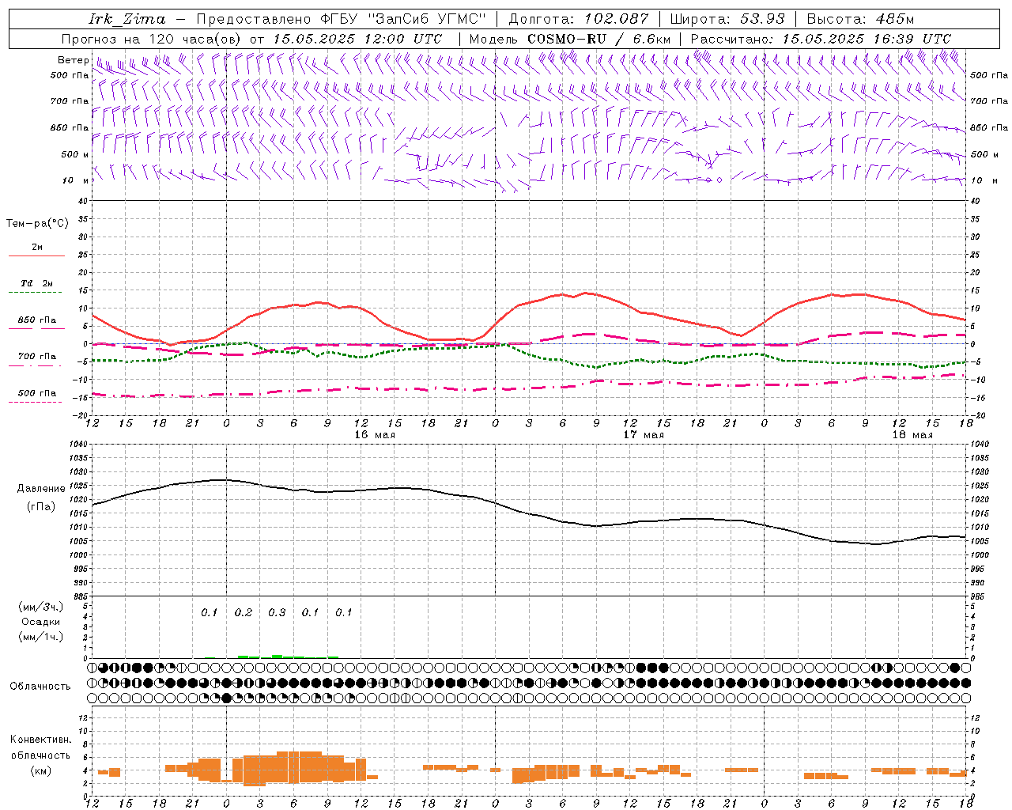Click the Конвективн. label
1012x810 pixels.
pyautogui.click(x=40, y=740)
